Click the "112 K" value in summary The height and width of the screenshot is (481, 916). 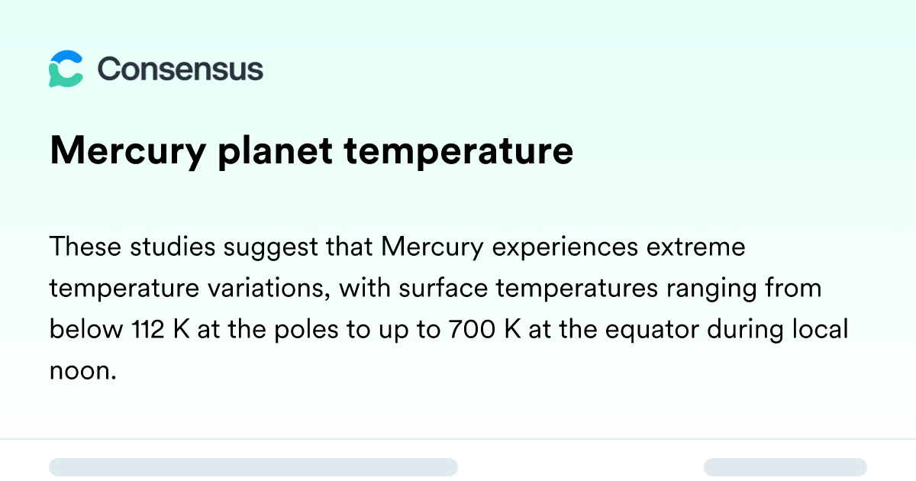pos(154,330)
